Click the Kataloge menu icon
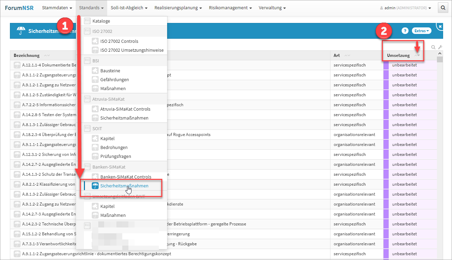This screenshot has height=260, width=452. pos(87,21)
